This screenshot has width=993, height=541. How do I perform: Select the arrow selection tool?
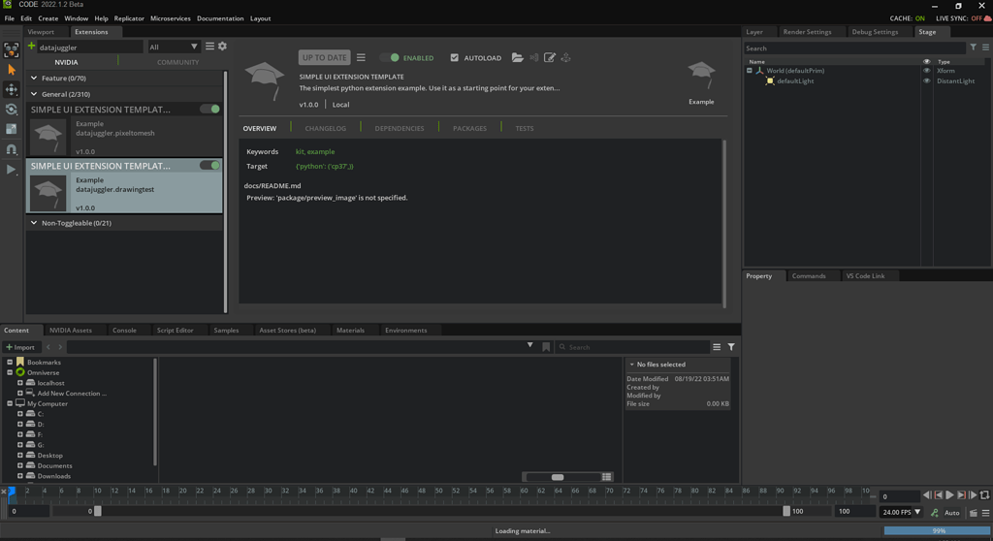tap(12, 70)
